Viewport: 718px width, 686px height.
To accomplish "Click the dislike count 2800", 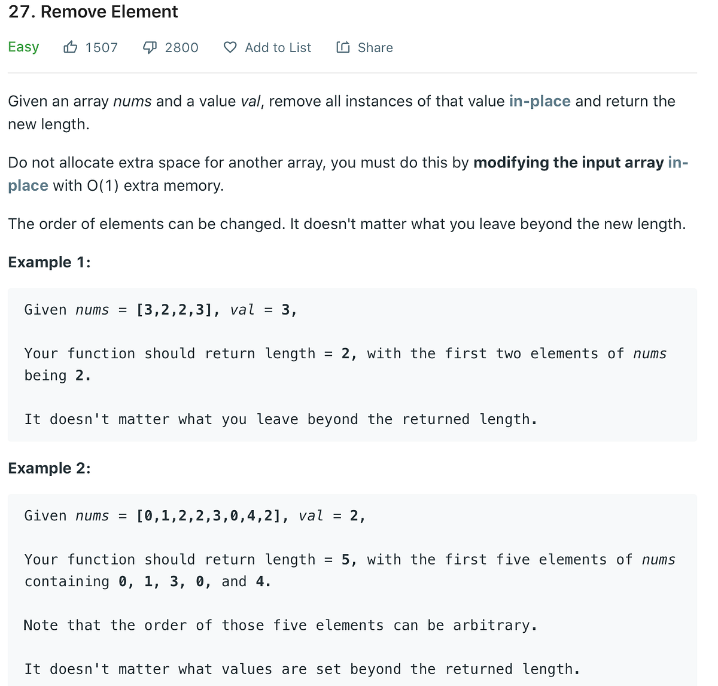I will pyautogui.click(x=182, y=47).
